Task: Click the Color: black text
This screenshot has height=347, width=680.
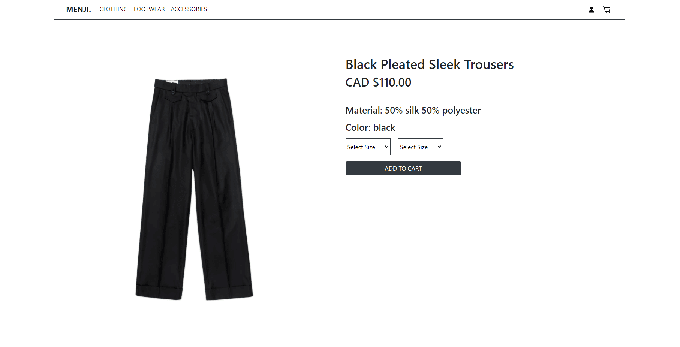Action: coord(370,128)
